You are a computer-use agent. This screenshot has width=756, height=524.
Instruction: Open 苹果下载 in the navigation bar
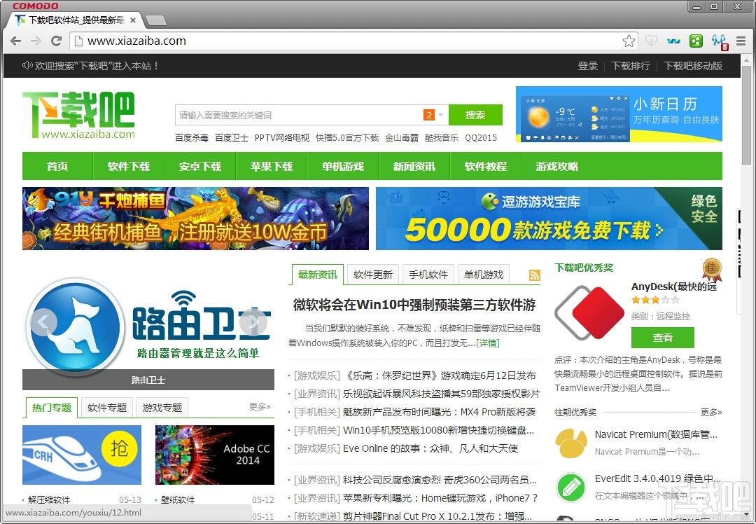point(272,167)
